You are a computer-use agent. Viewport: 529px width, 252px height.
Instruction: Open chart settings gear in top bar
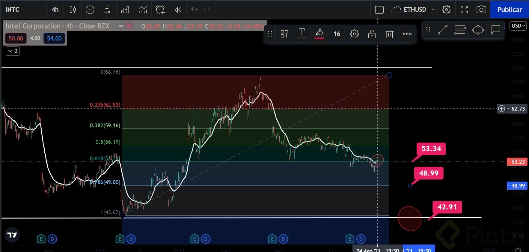pos(447,10)
